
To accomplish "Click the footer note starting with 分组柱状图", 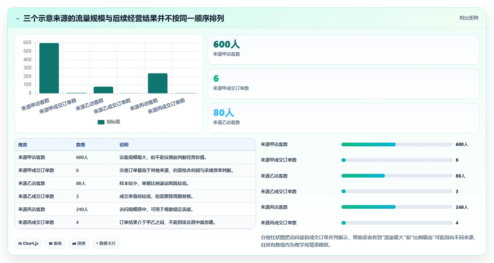I will [369, 241].
